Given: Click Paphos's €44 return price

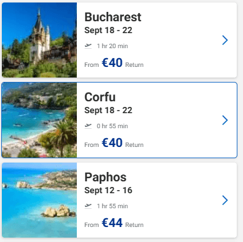Looking at the screenshot, I should click(112, 223).
